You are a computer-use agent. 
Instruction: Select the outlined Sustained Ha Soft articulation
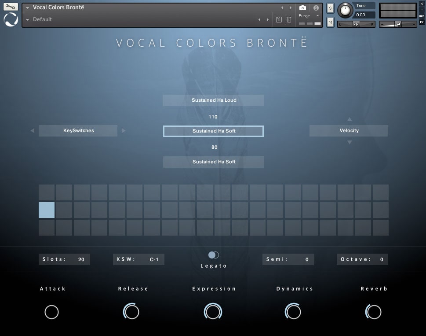(213, 131)
